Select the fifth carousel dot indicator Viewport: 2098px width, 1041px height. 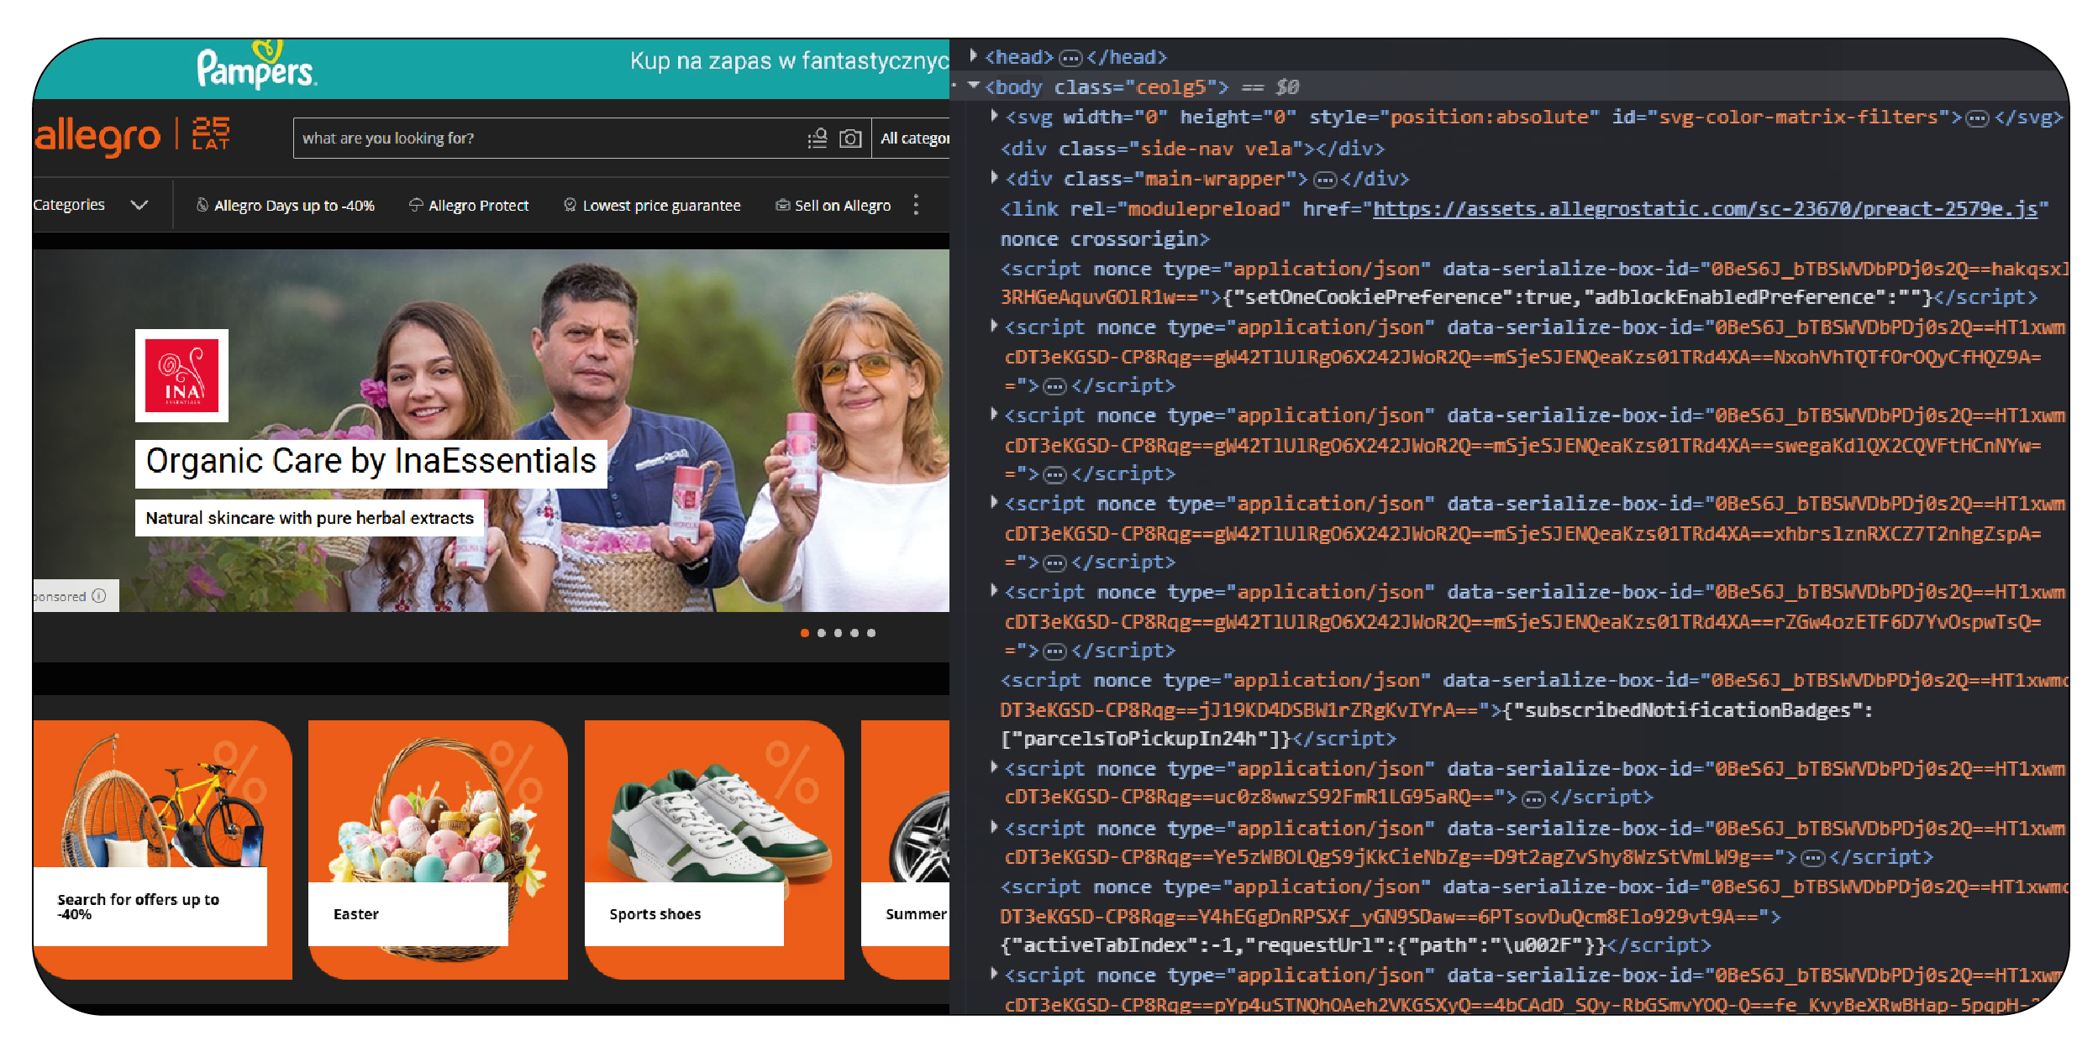point(871,633)
